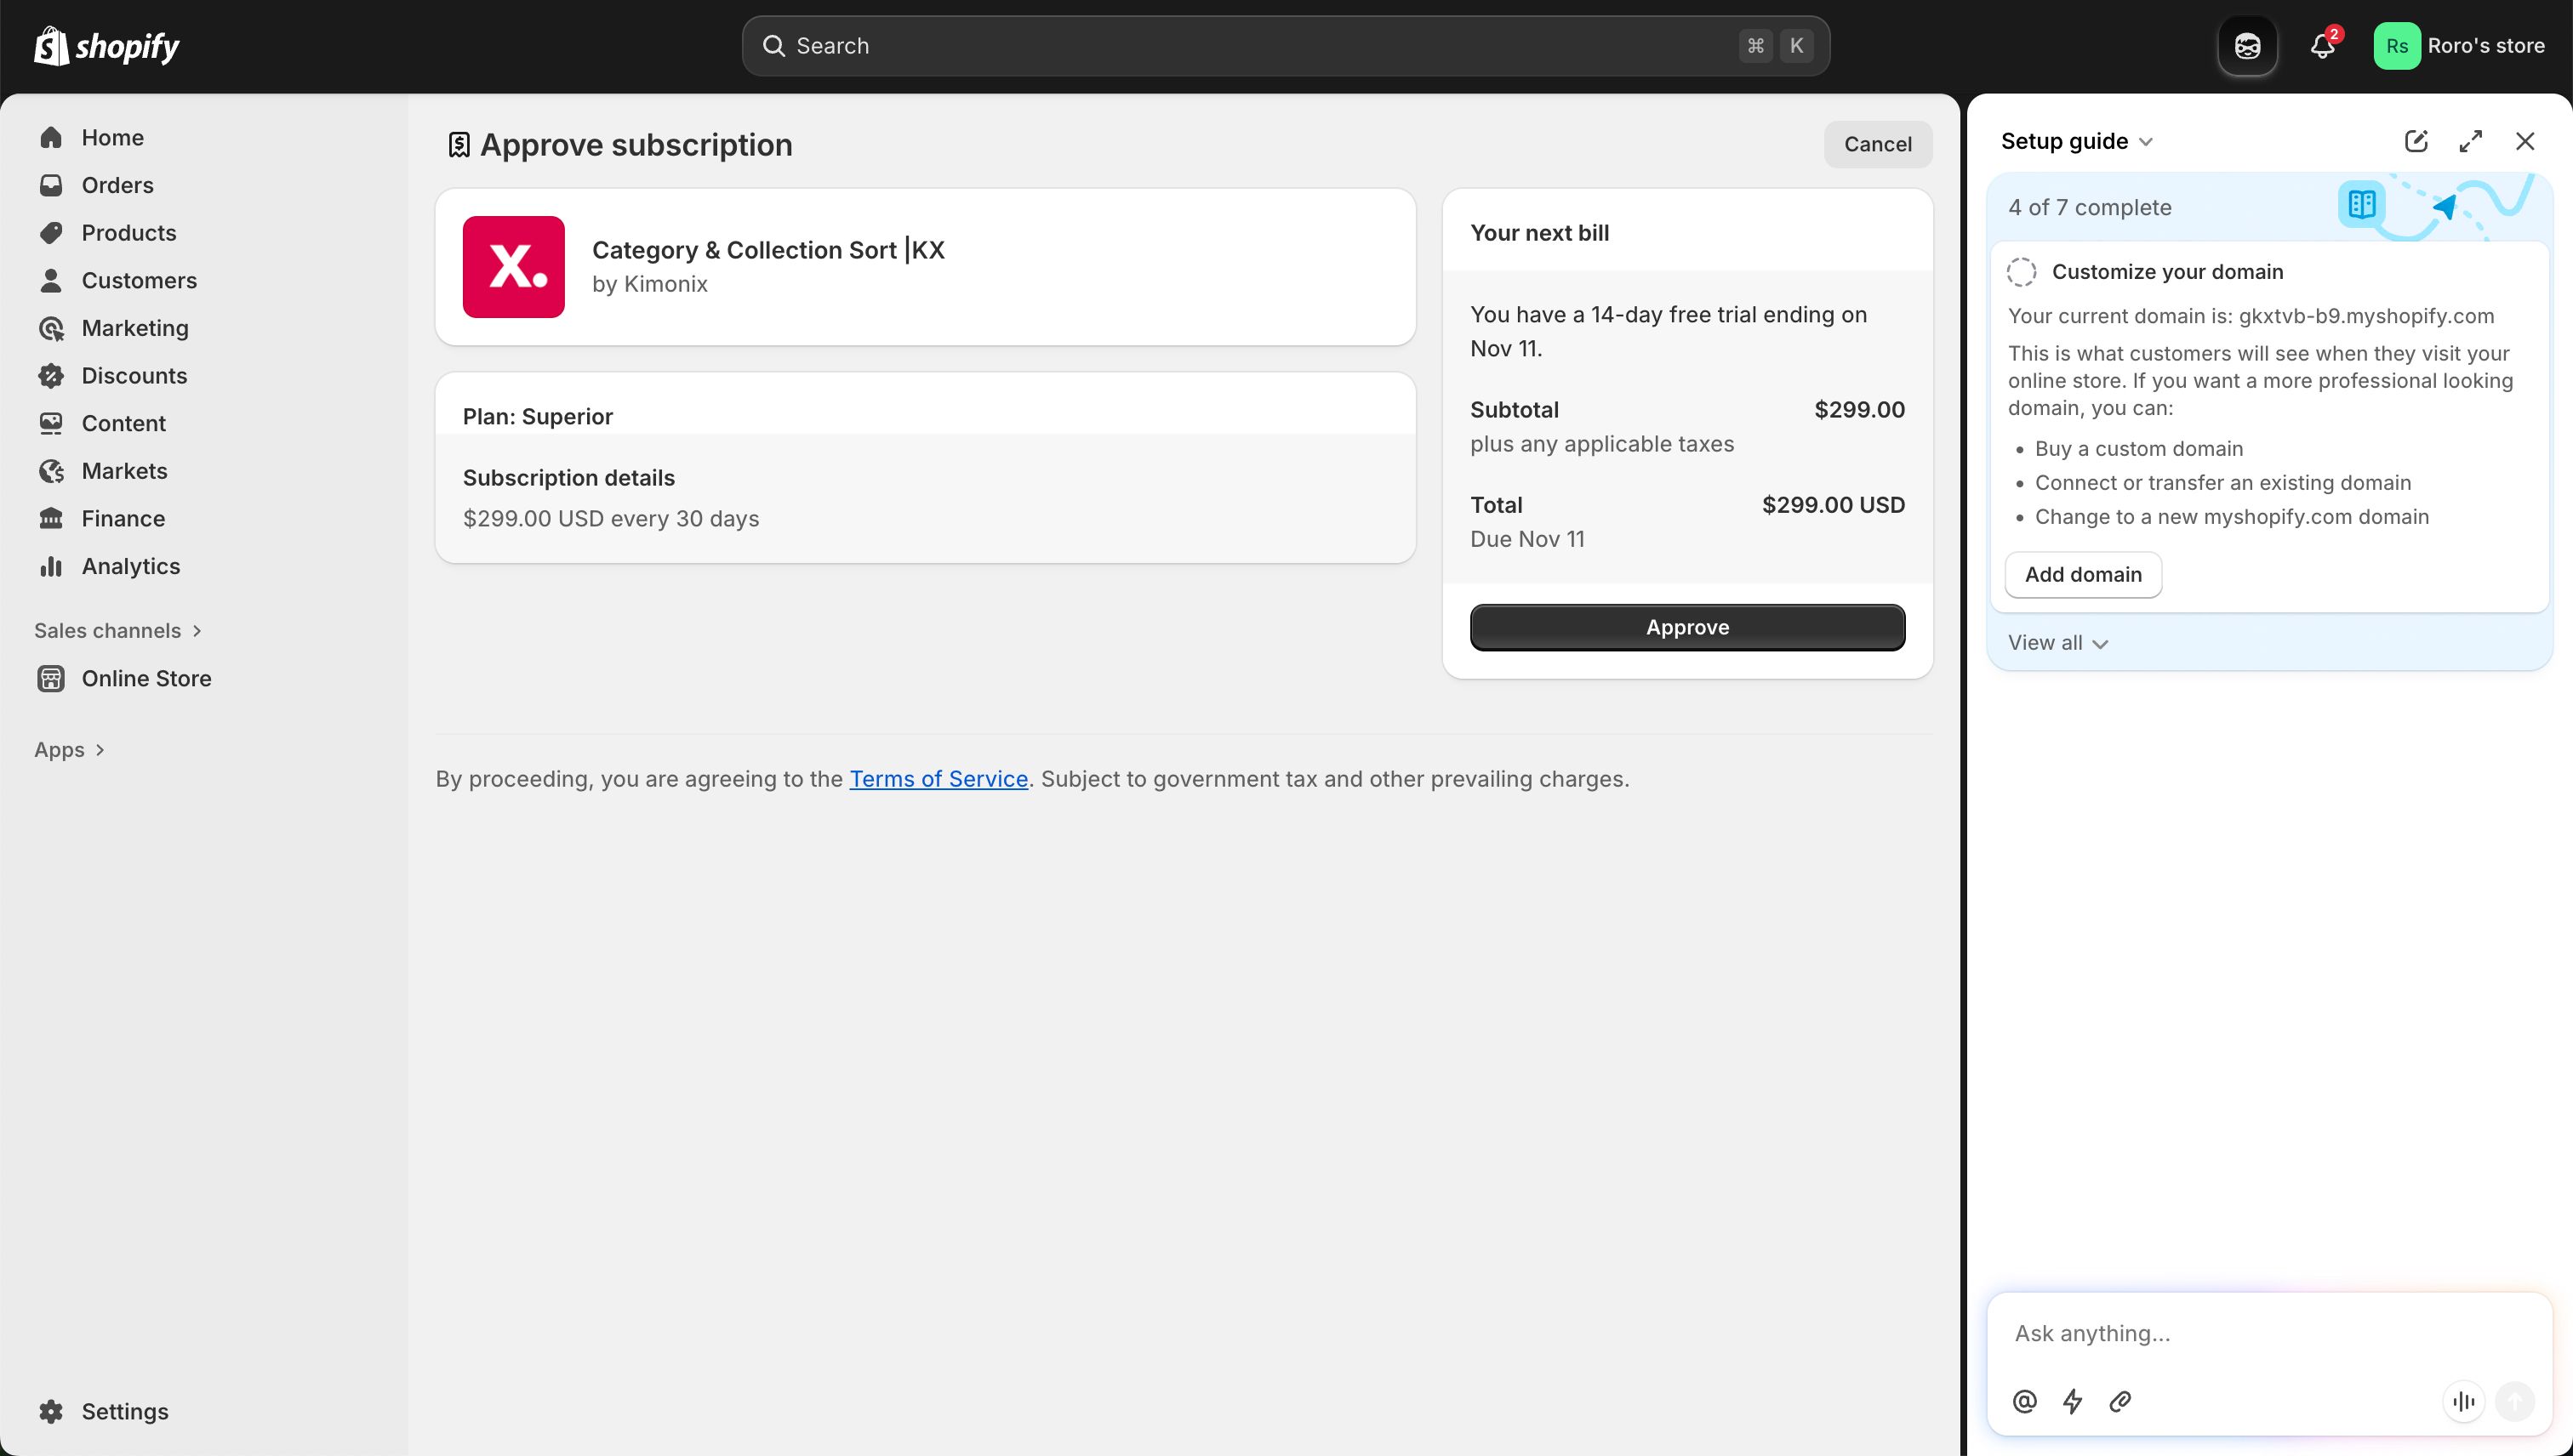
Task: Open the Terms of Service link
Action: (938, 778)
